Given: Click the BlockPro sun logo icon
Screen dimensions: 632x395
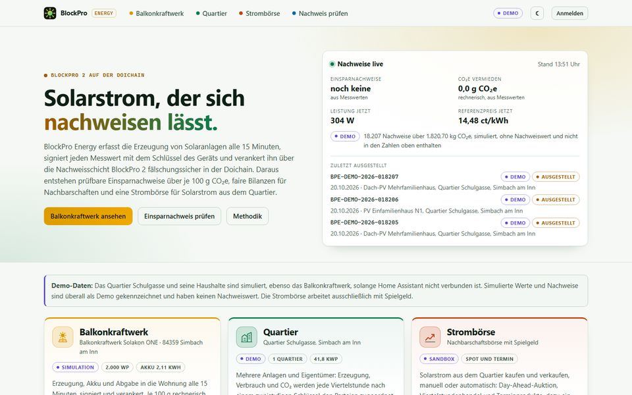Looking at the screenshot, I should point(50,13).
